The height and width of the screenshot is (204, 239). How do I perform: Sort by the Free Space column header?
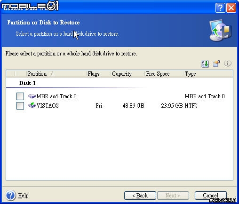(x=164, y=74)
